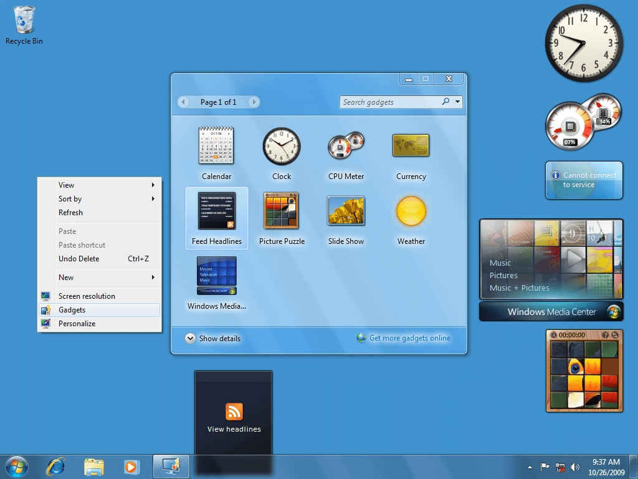Click the desktop analog clock gadget
The width and height of the screenshot is (638, 479).
click(x=584, y=43)
